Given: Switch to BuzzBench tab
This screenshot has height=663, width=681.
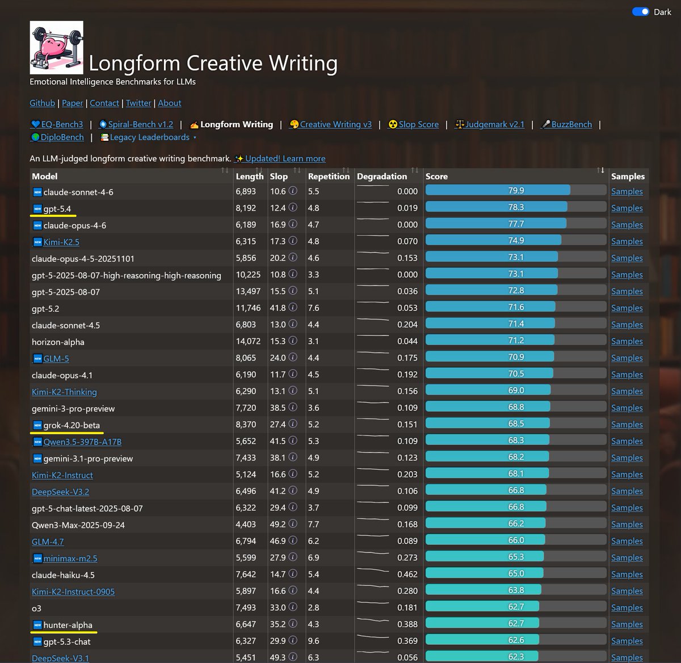Looking at the screenshot, I should coord(566,124).
